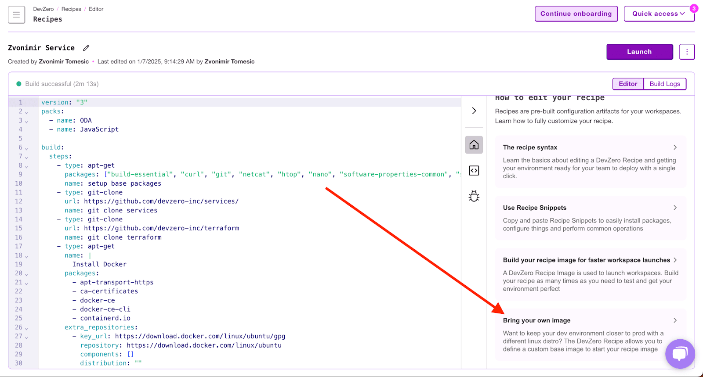This screenshot has width=703, height=377.
Task: Click the pencil icon to rename recipe
Action: [86, 48]
